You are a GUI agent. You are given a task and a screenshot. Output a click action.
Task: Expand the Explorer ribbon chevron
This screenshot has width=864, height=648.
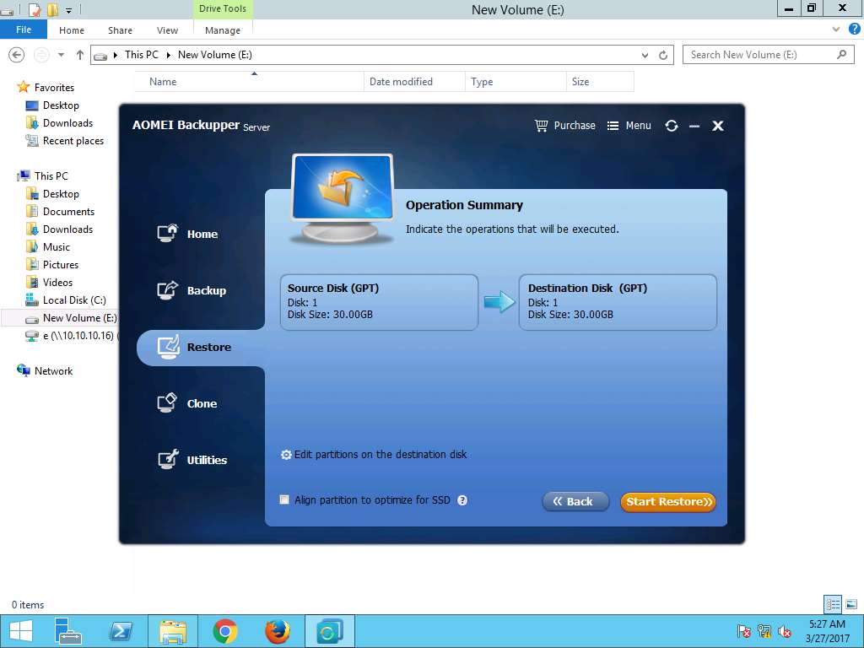pos(836,30)
